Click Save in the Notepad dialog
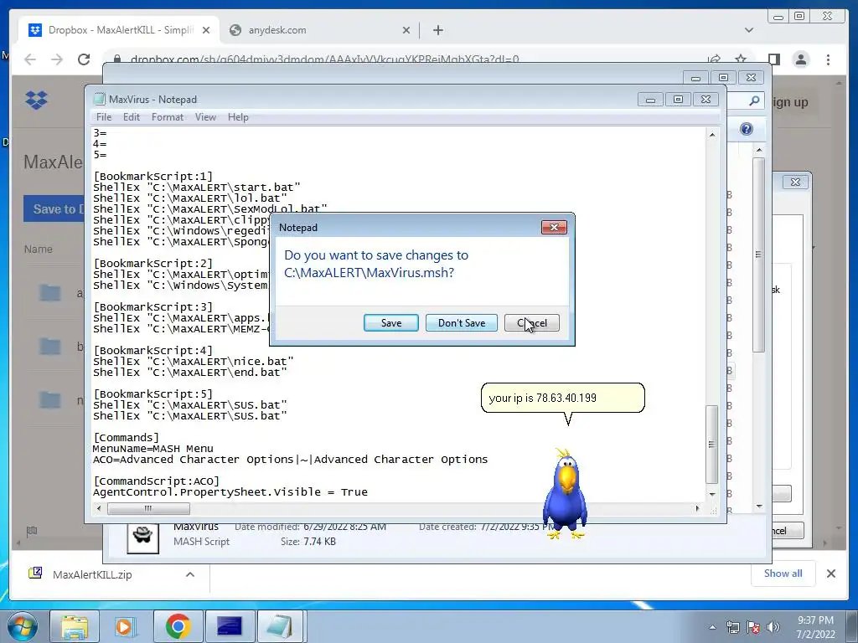This screenshot has height=643, width=858. point(390,323)
